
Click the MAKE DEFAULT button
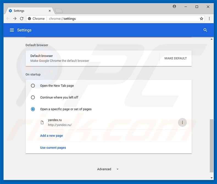[x=176, y=58]
